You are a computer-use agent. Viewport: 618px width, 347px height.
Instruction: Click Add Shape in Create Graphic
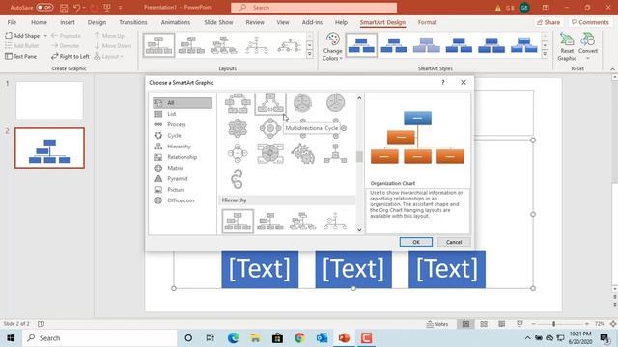22,36
